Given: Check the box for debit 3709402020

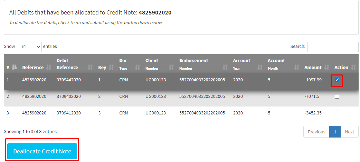Looking at the screenshot, I should point(337,97).
